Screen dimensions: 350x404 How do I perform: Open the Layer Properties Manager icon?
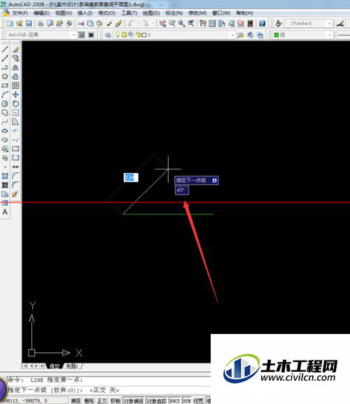click(108, 35)
